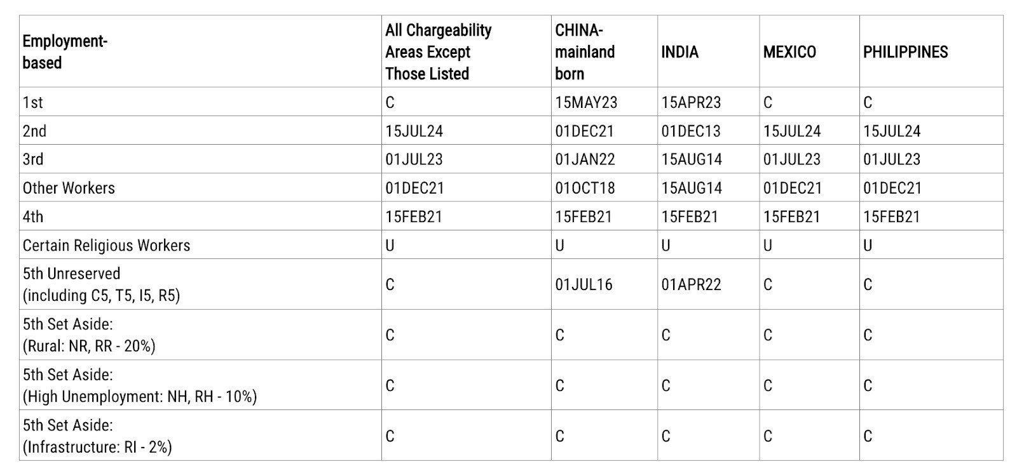Select the "All Chargeability Areas Except Those Listed" header
Screen dimensions: 1017x471
(438, 52)
